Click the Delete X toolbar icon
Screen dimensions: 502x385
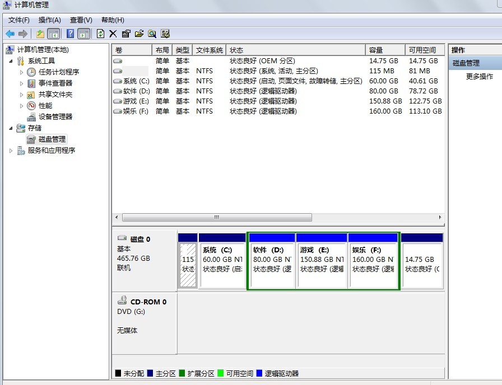pyautogui.click(x=113, y=34)
